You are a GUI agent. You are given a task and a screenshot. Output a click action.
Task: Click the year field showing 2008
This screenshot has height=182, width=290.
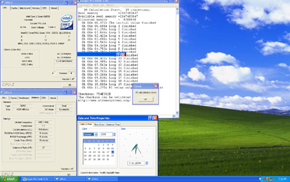106,134
